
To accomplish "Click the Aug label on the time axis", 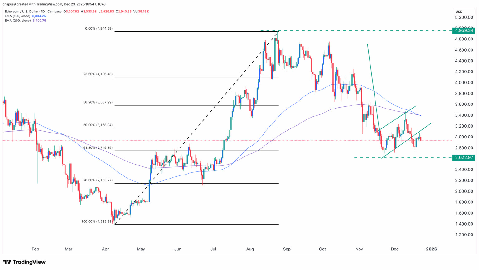I will [250, 249].
